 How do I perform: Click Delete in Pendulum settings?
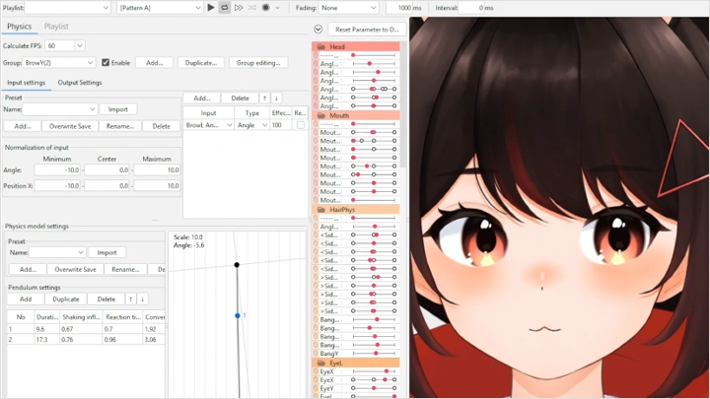pyautogui.click(x=106, y=299)
